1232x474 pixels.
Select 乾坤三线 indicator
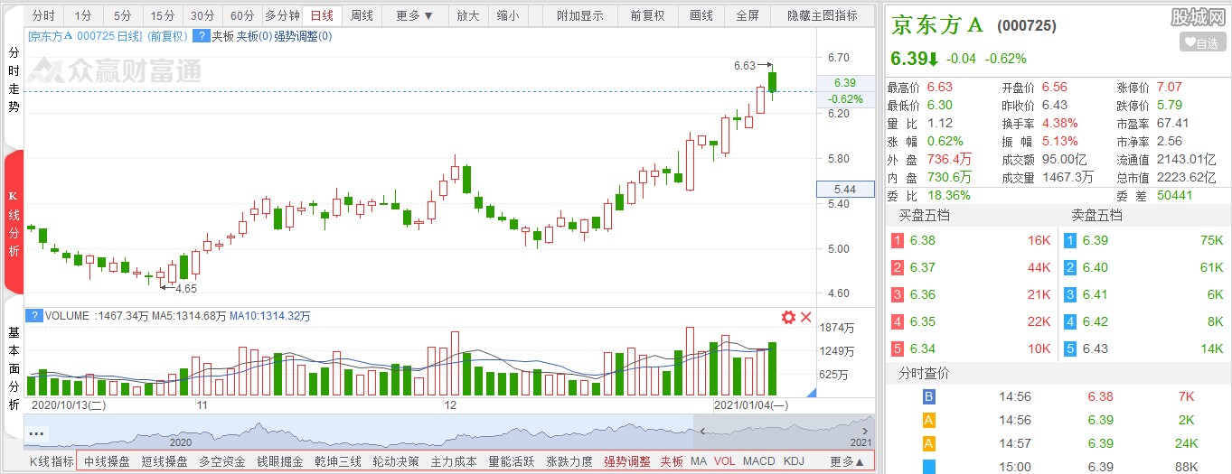[338, 461]
